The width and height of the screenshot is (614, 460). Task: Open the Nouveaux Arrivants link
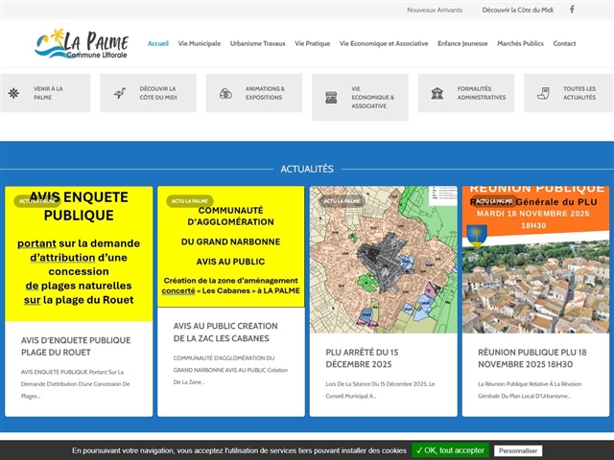tap(435, 10)
